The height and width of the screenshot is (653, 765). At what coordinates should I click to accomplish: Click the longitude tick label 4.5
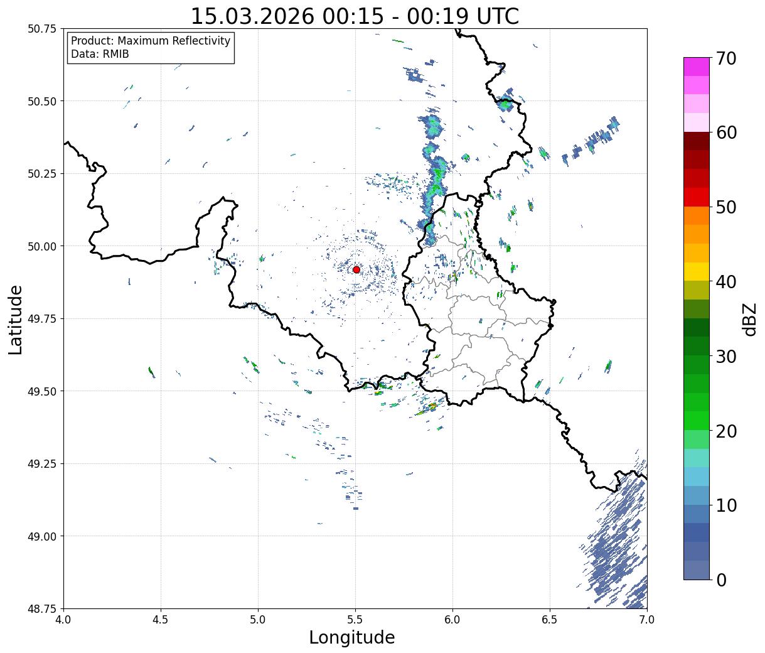[161, 620]
